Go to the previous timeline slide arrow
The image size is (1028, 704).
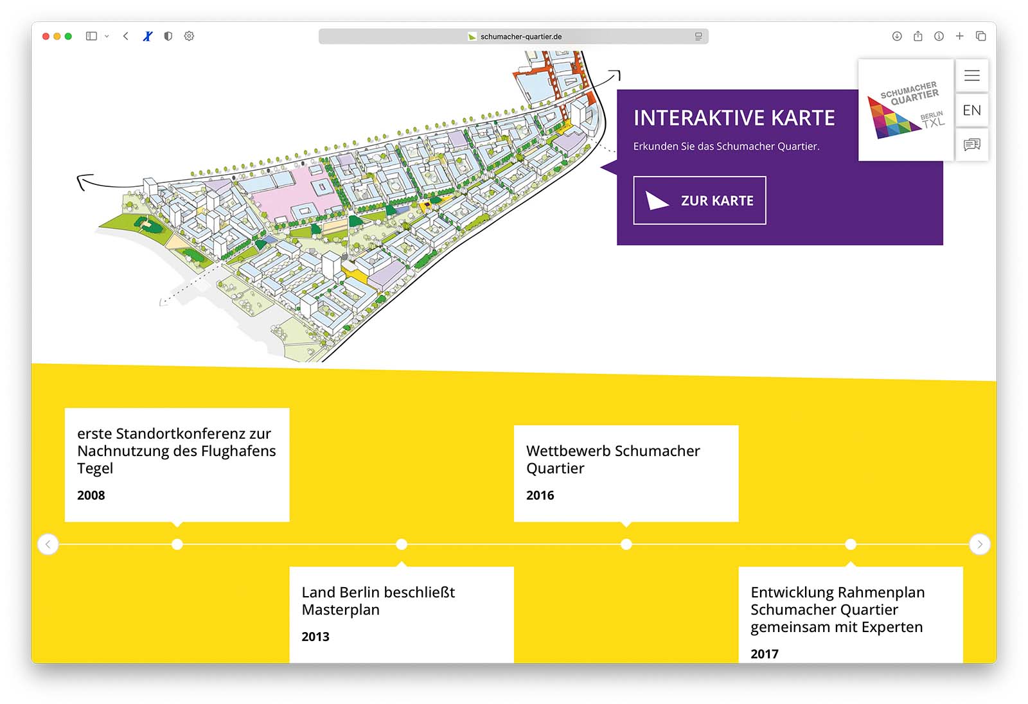48,544
